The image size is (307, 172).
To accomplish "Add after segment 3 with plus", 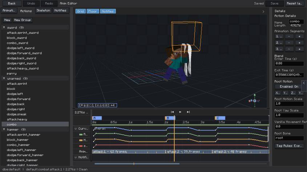I will (x=299, y=49).
